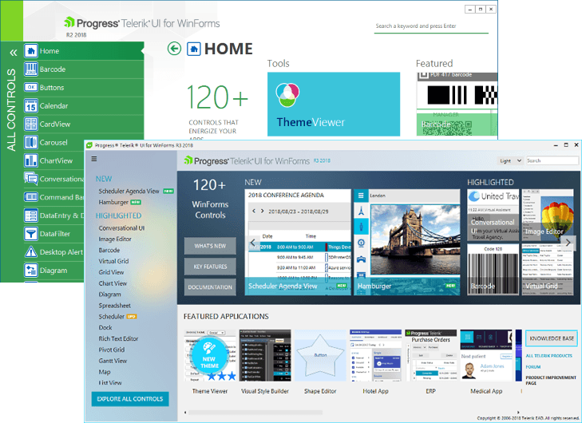Click the Command Bar icon in sidebar
The height and width of the screenshot is (423, 582).
click(x=31, y=197)
